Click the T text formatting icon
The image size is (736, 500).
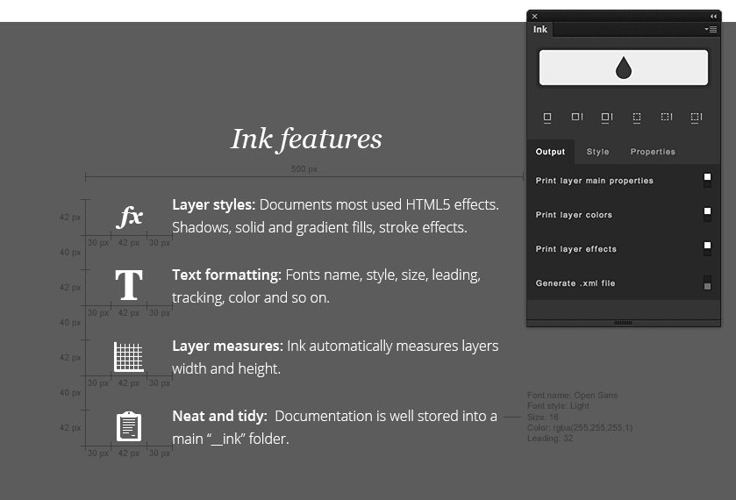[129, 285]
